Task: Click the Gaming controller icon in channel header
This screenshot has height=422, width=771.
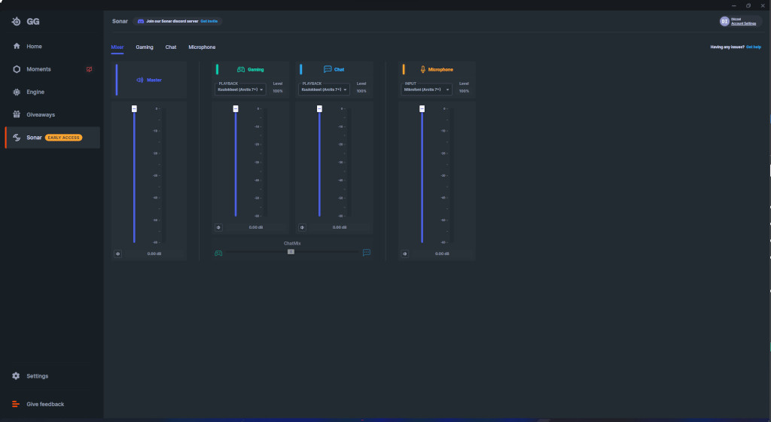Action: [x=241, y=69]
